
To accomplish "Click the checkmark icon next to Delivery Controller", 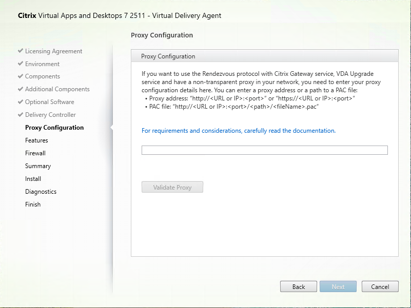I will pyautogui.click(x=21, y=115).
